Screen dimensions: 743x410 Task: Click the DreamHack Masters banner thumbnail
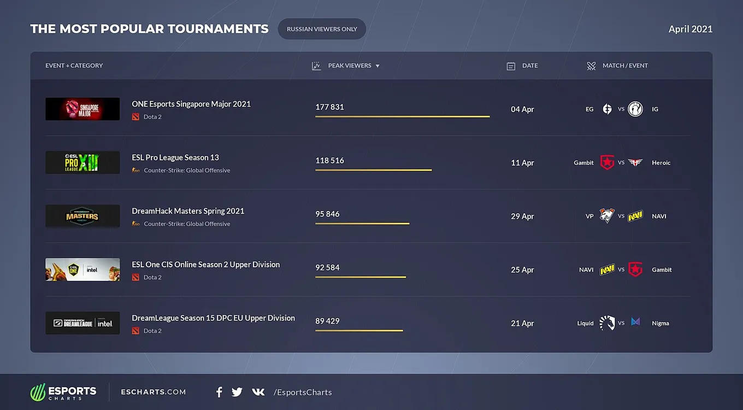(82, 216)
